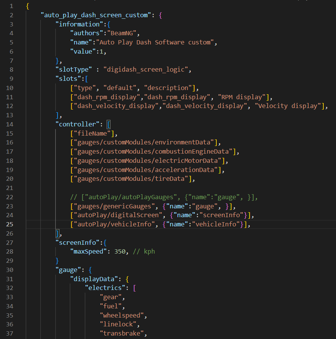This screenshot has height=339, width=336.
Task: Click the "gear" string on line 33
Action: [x=110, y=297]
